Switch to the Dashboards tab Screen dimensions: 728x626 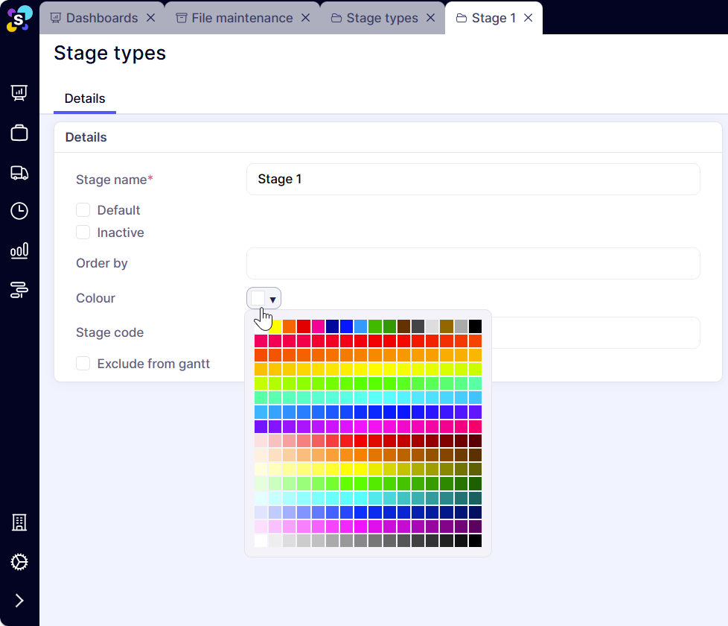[x=101, y=18]
